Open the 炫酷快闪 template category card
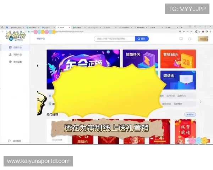 pos(140,59)
